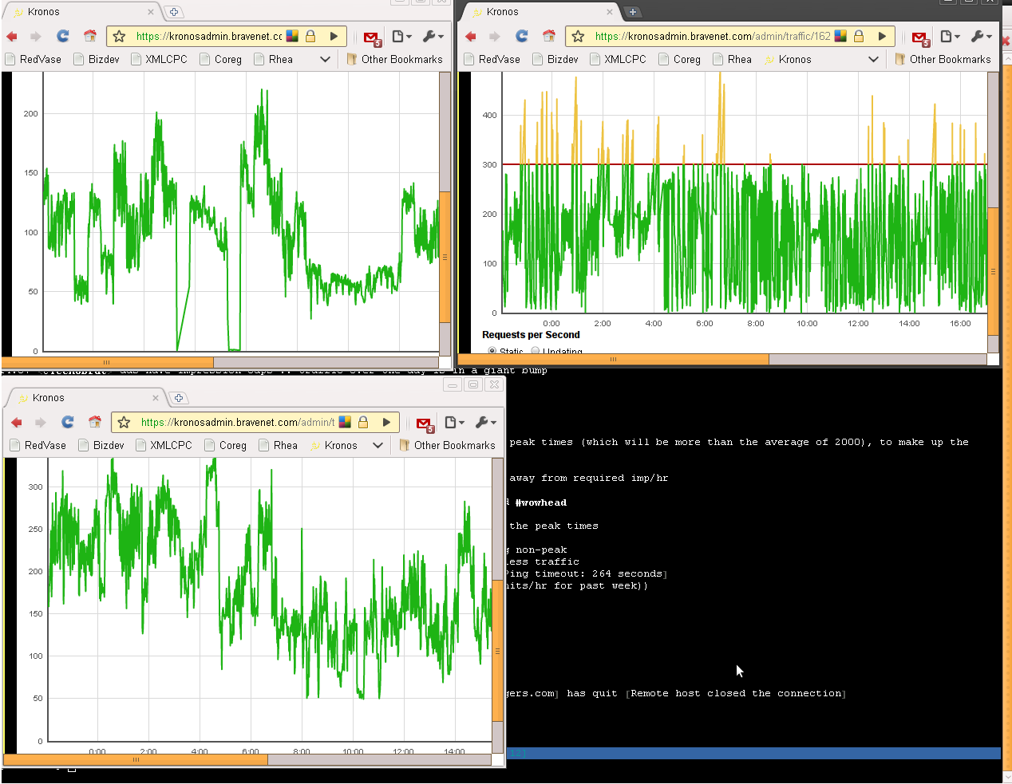The height and width of the screenshot is (784, 1012).
Task: Click the URL field in the top-right browser window
Action: [x=710, y=36]
